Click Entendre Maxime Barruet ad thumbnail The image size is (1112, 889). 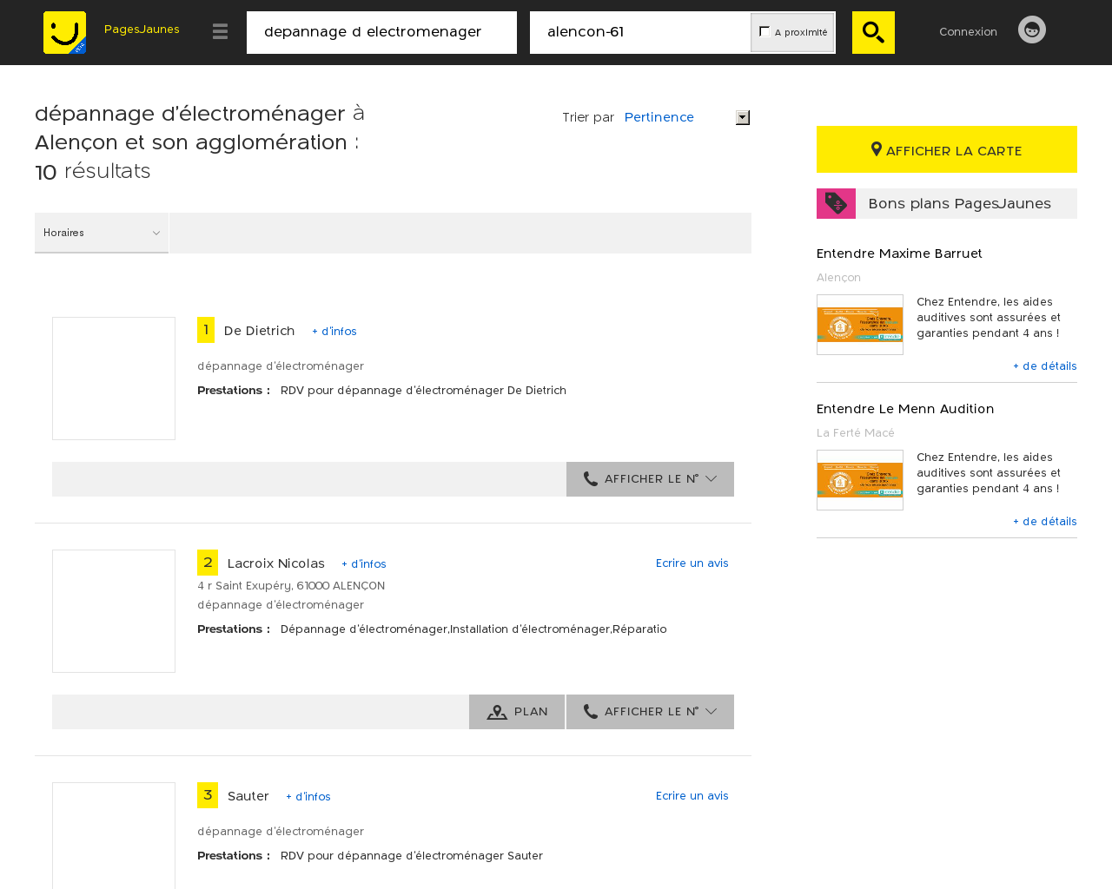860,325
